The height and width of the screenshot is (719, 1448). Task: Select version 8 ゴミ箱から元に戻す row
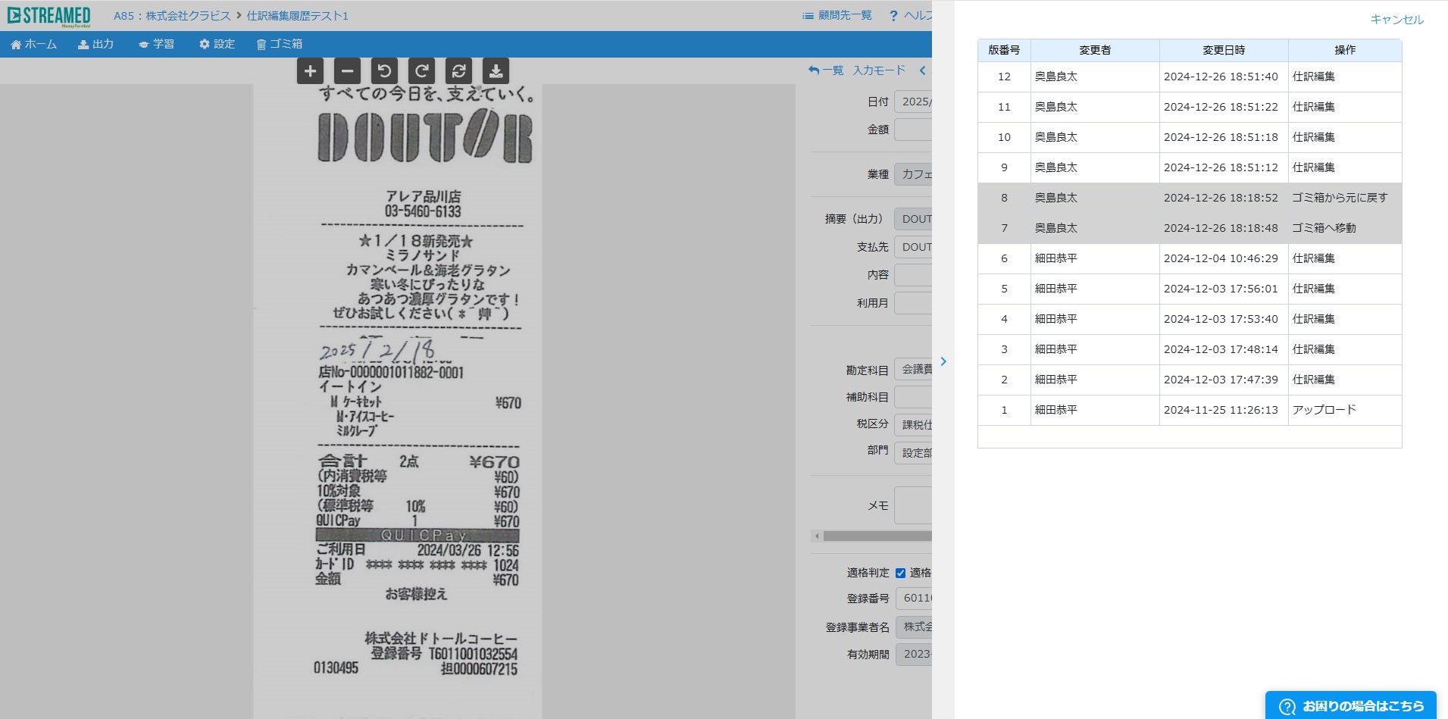coord(1190,198)
